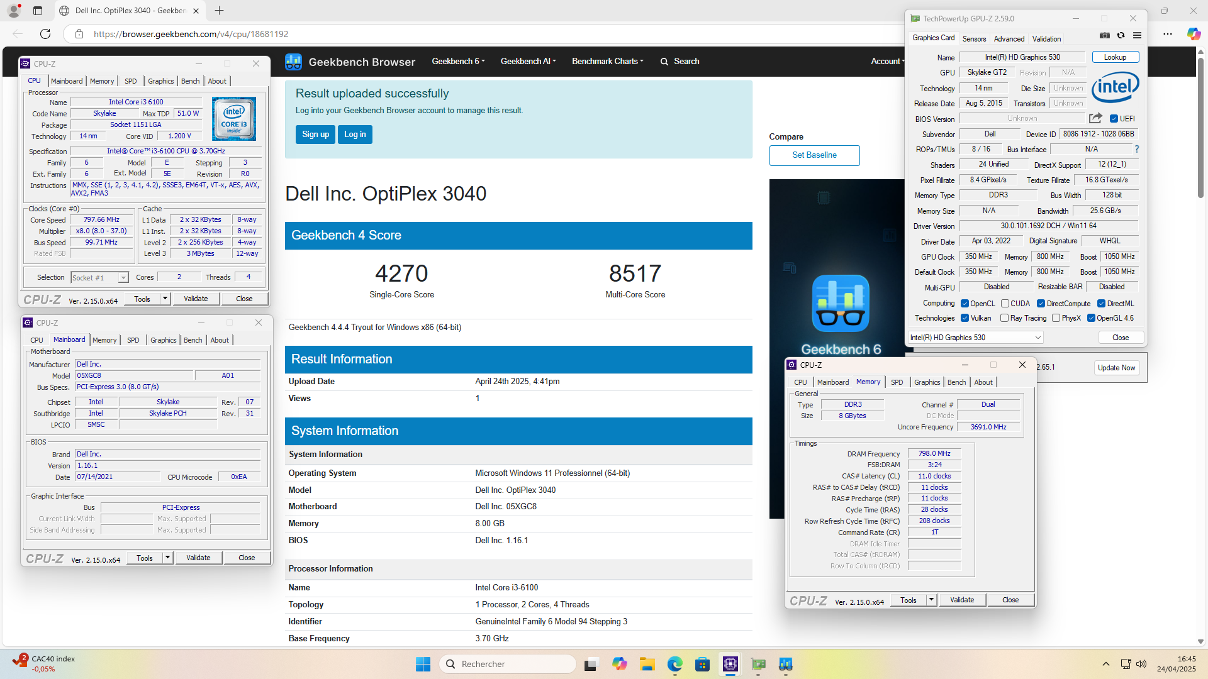Open the GPU-Z hamburger menu icon

pos(1137,36)
